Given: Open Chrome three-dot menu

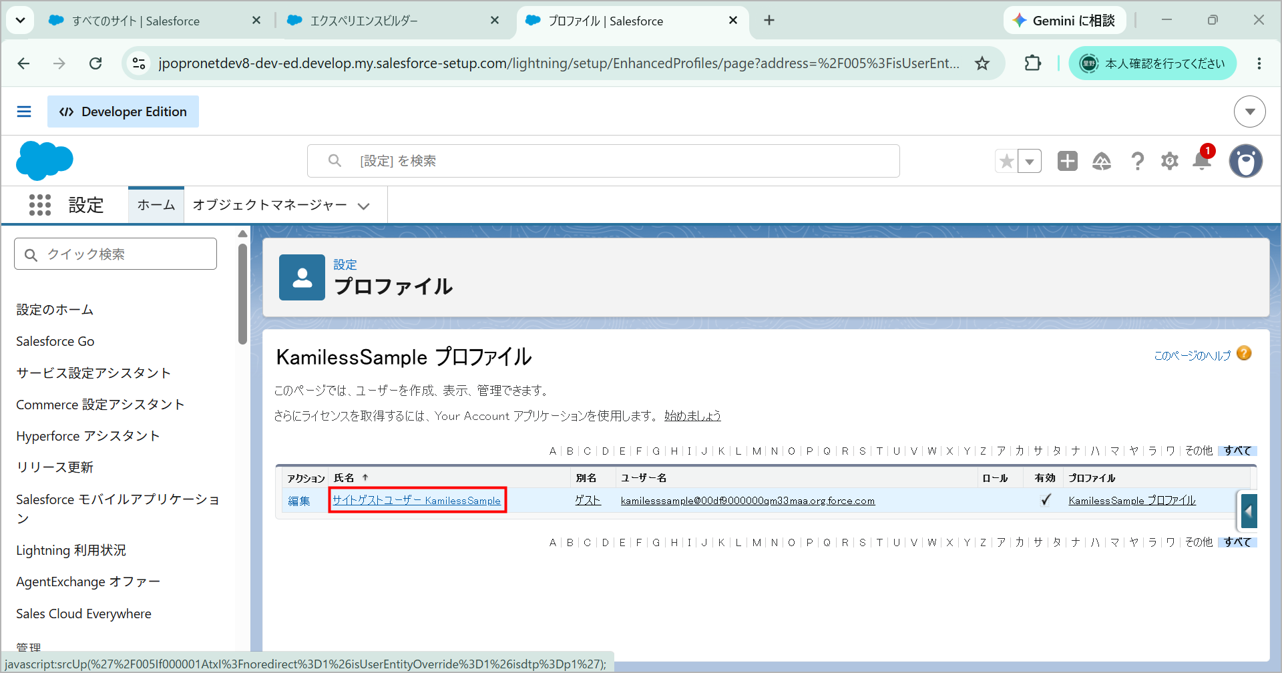Looking at the screenshot, I should [x=1259, y=63].
